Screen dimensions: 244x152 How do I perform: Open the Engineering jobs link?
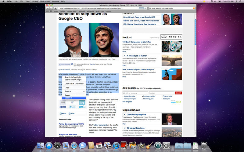click(x=149, y=96)
